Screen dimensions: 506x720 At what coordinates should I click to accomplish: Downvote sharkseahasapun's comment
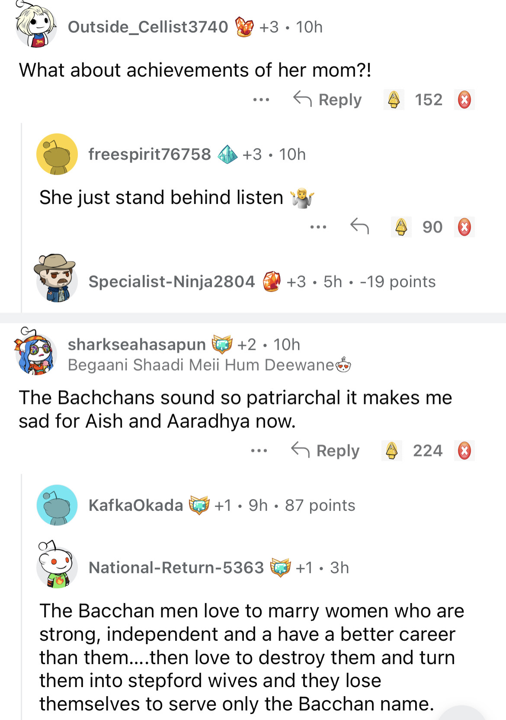tap(464, 451)
